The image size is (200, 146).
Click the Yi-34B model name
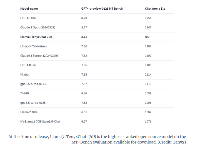coord(24,93)
